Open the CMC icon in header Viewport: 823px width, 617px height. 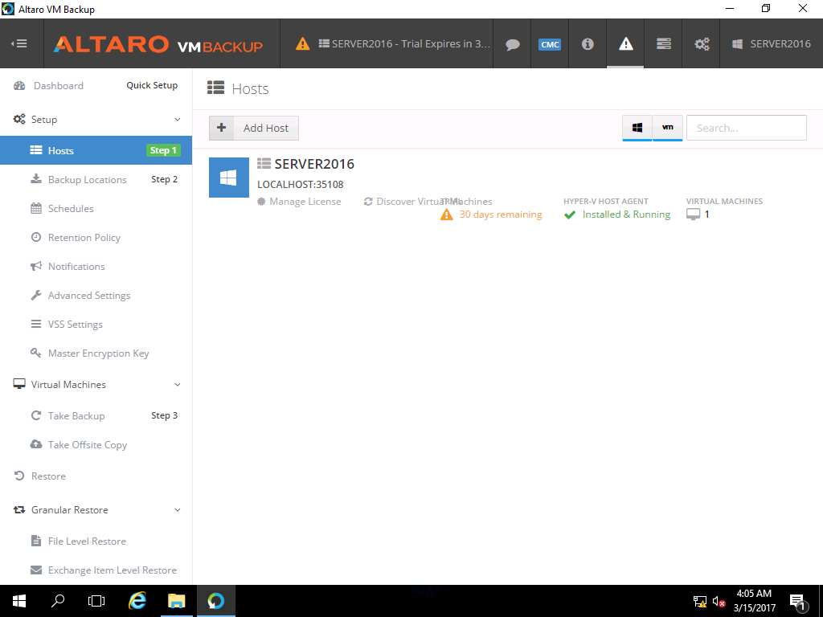pyautogui.click(x=550, y=44)
